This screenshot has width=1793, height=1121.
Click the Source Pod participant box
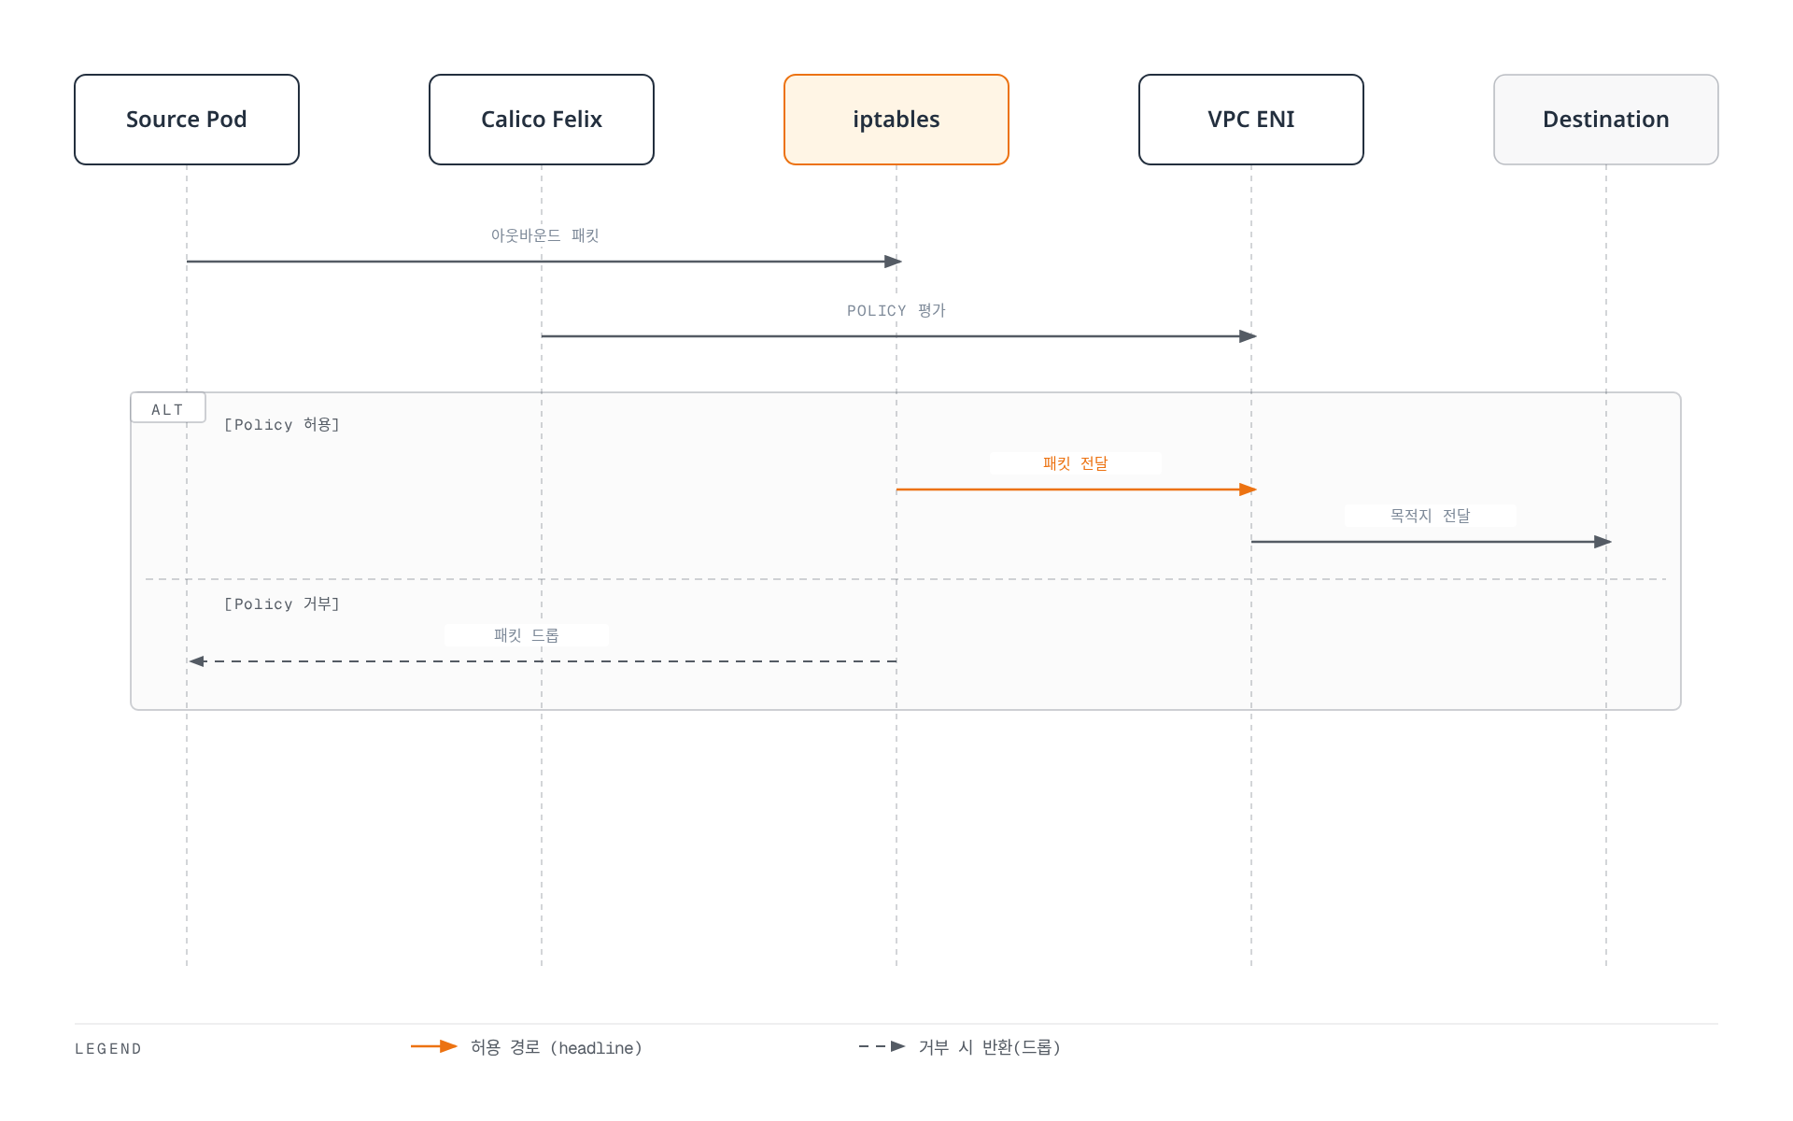pyautogui.click(x=187, y=120)
